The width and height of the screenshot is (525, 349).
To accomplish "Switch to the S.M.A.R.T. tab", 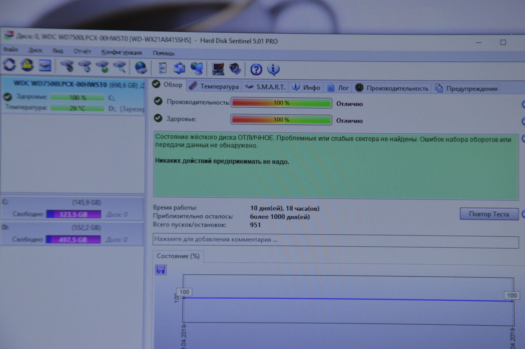I will pyautogui.click(x=265, y=87).
